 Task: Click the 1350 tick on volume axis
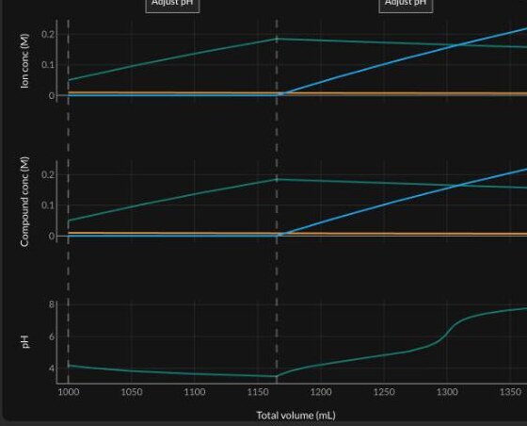510,392
